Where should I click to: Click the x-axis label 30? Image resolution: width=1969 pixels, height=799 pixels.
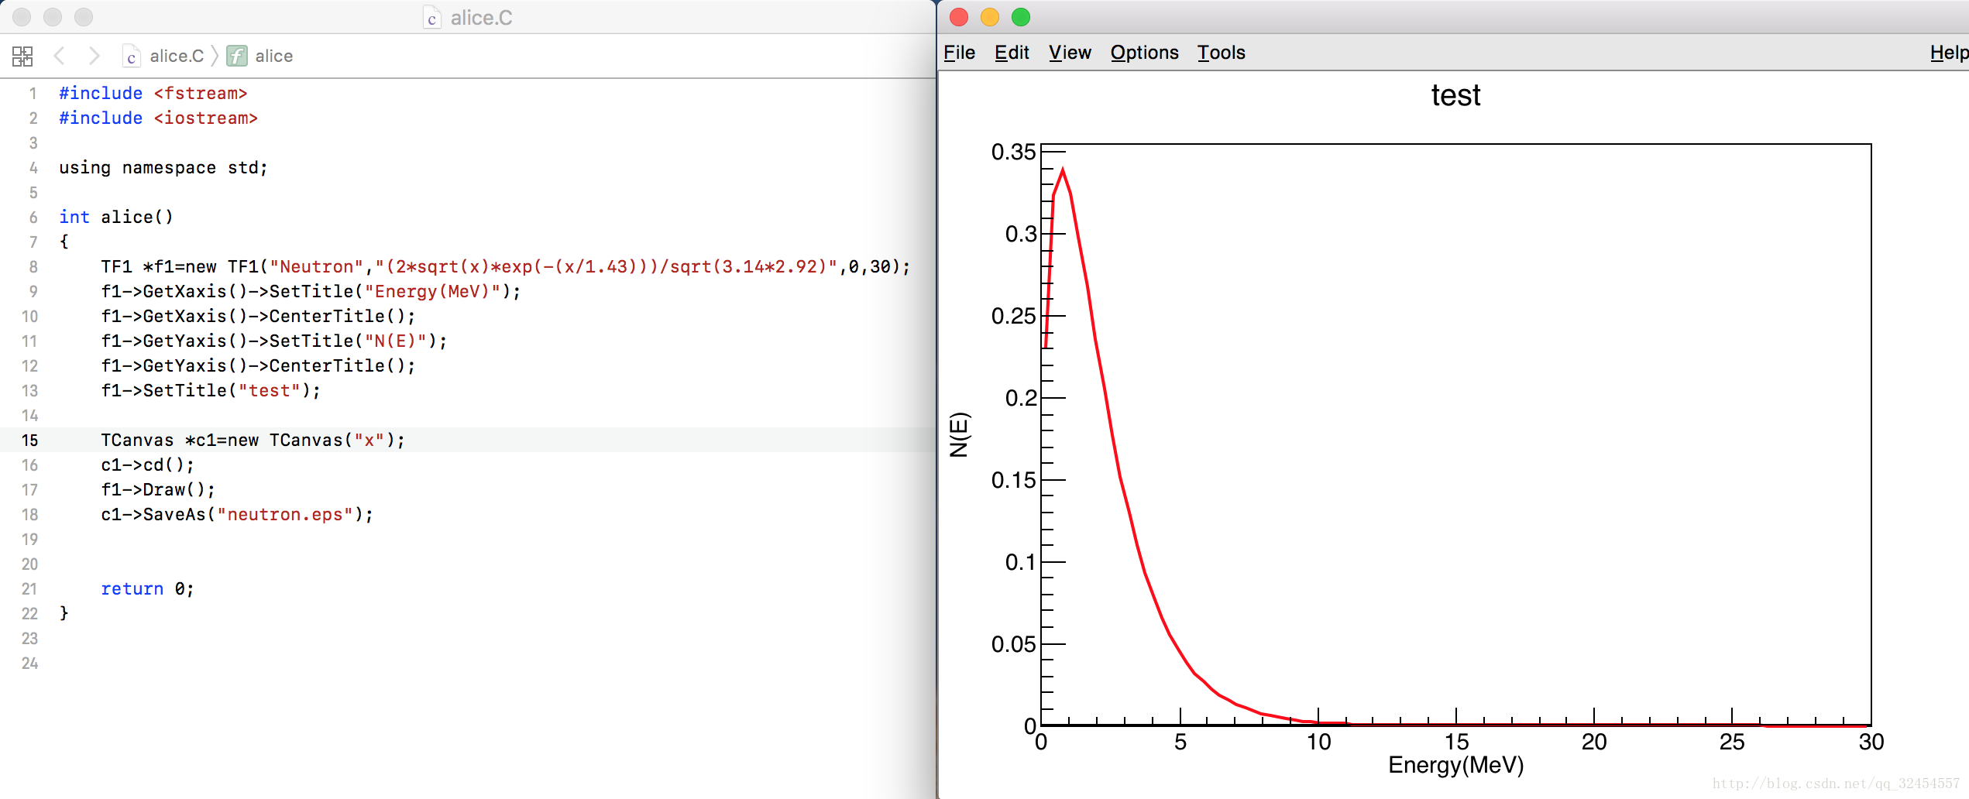[1871, 742]
